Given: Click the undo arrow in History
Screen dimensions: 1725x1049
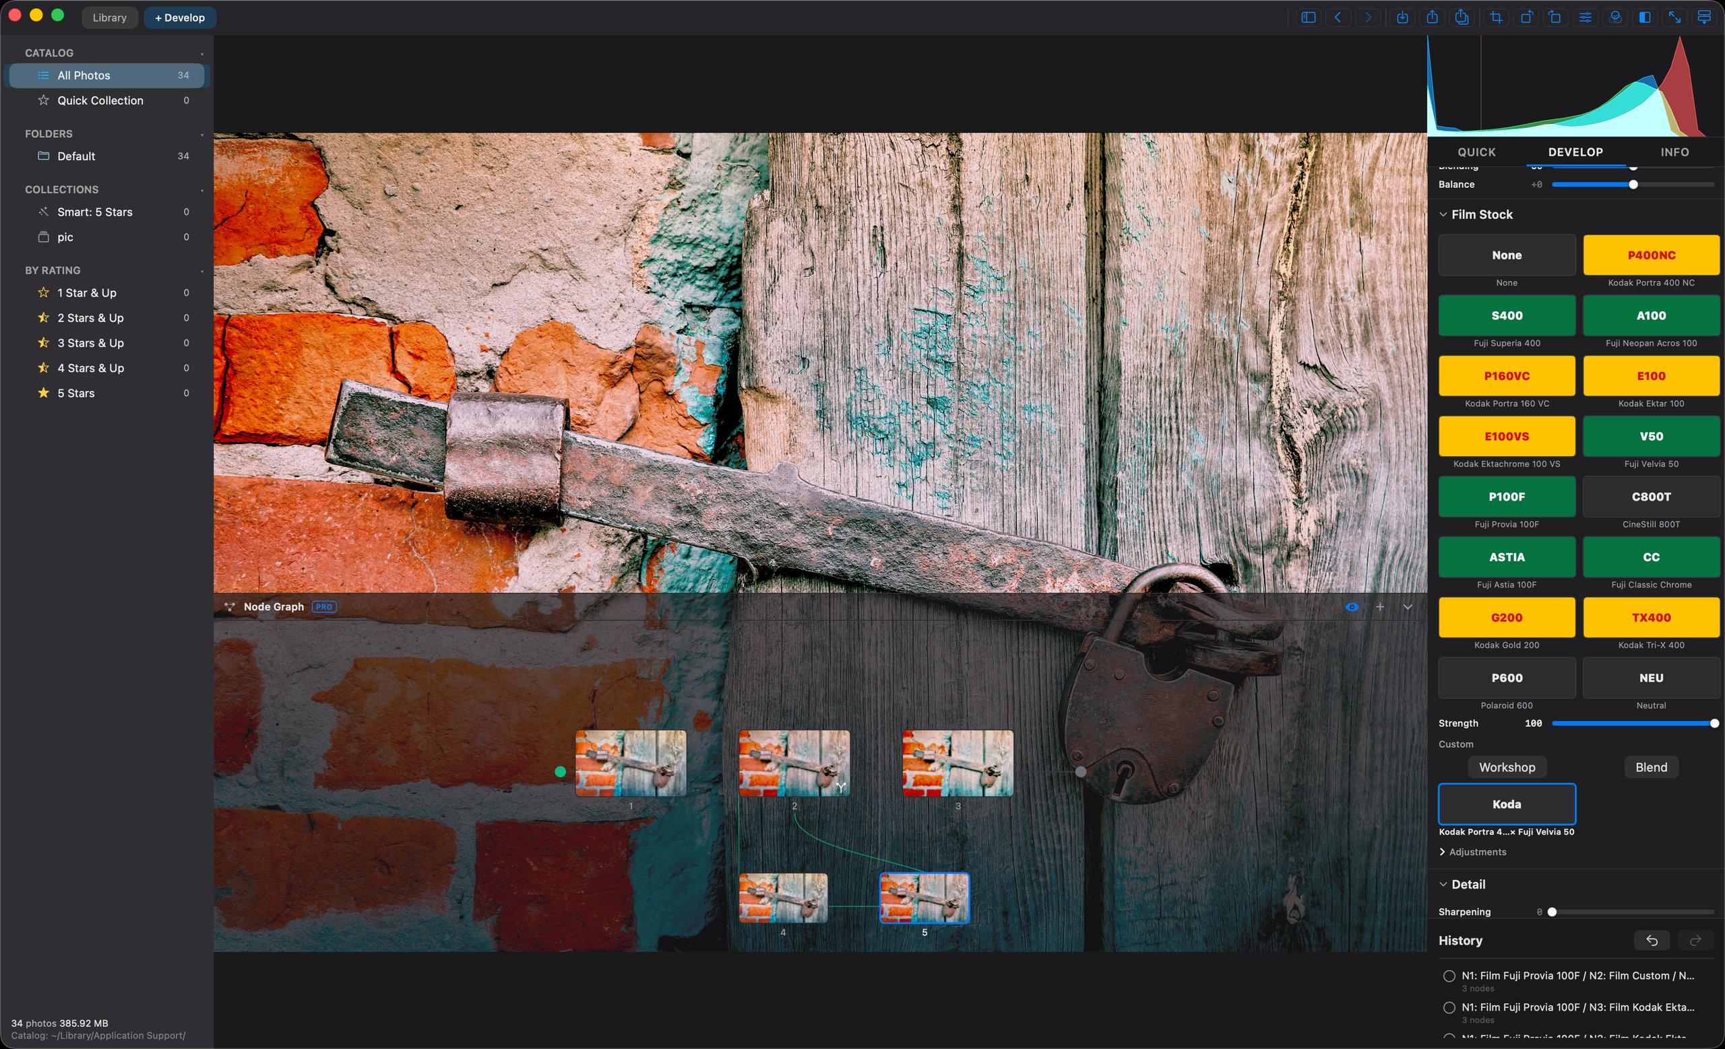Looking at the screenshot, I should [x=1652, y=941].
